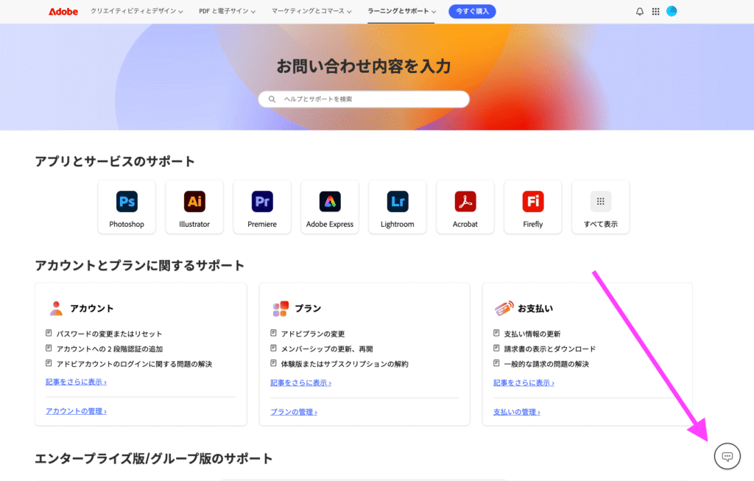Open 請求書の表示とダウンロード article

click(549, 348)
